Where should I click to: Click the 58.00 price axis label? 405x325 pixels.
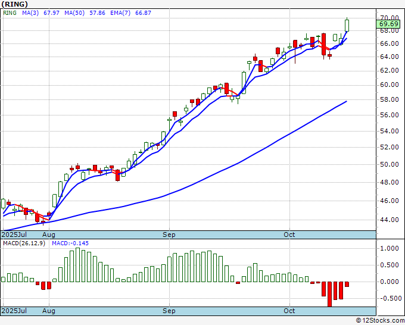390,99
